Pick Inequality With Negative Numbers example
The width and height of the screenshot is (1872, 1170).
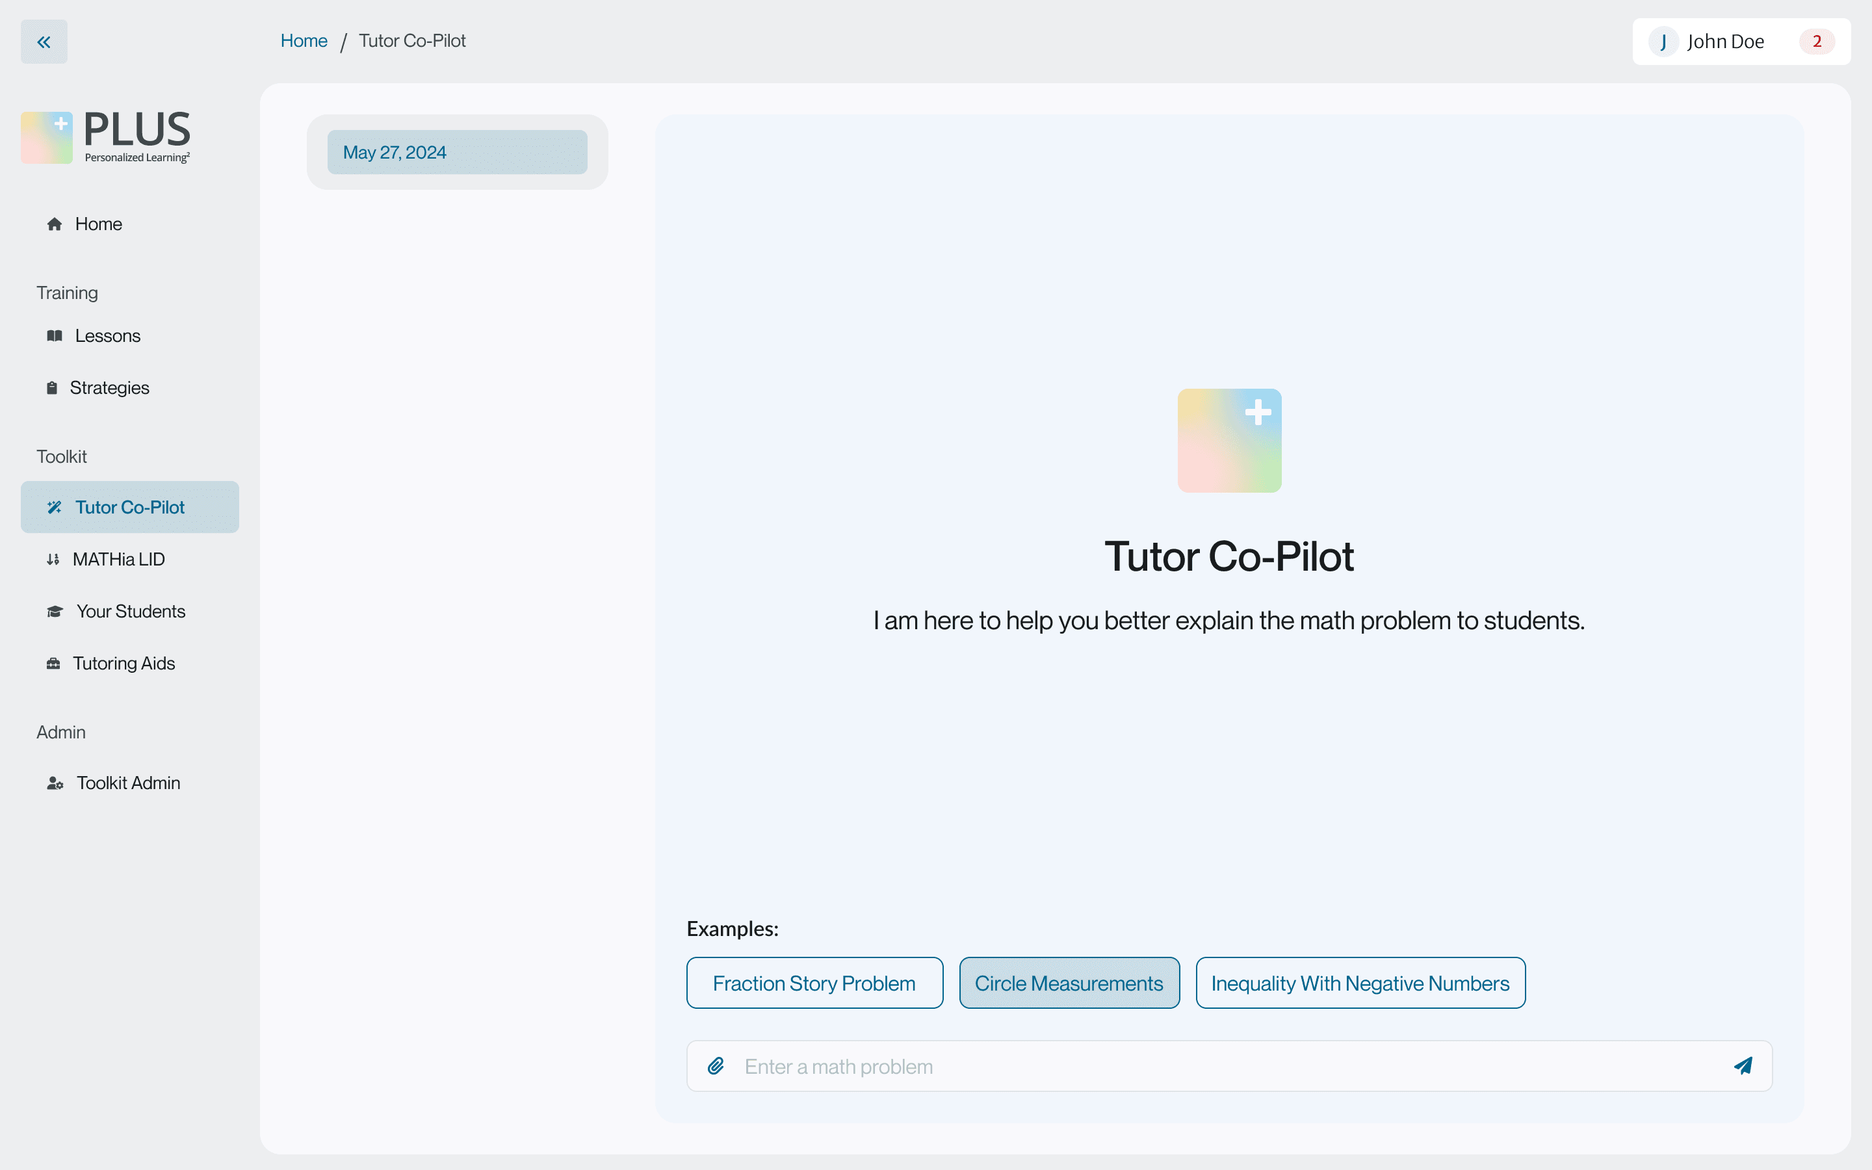click(1360, 983)
